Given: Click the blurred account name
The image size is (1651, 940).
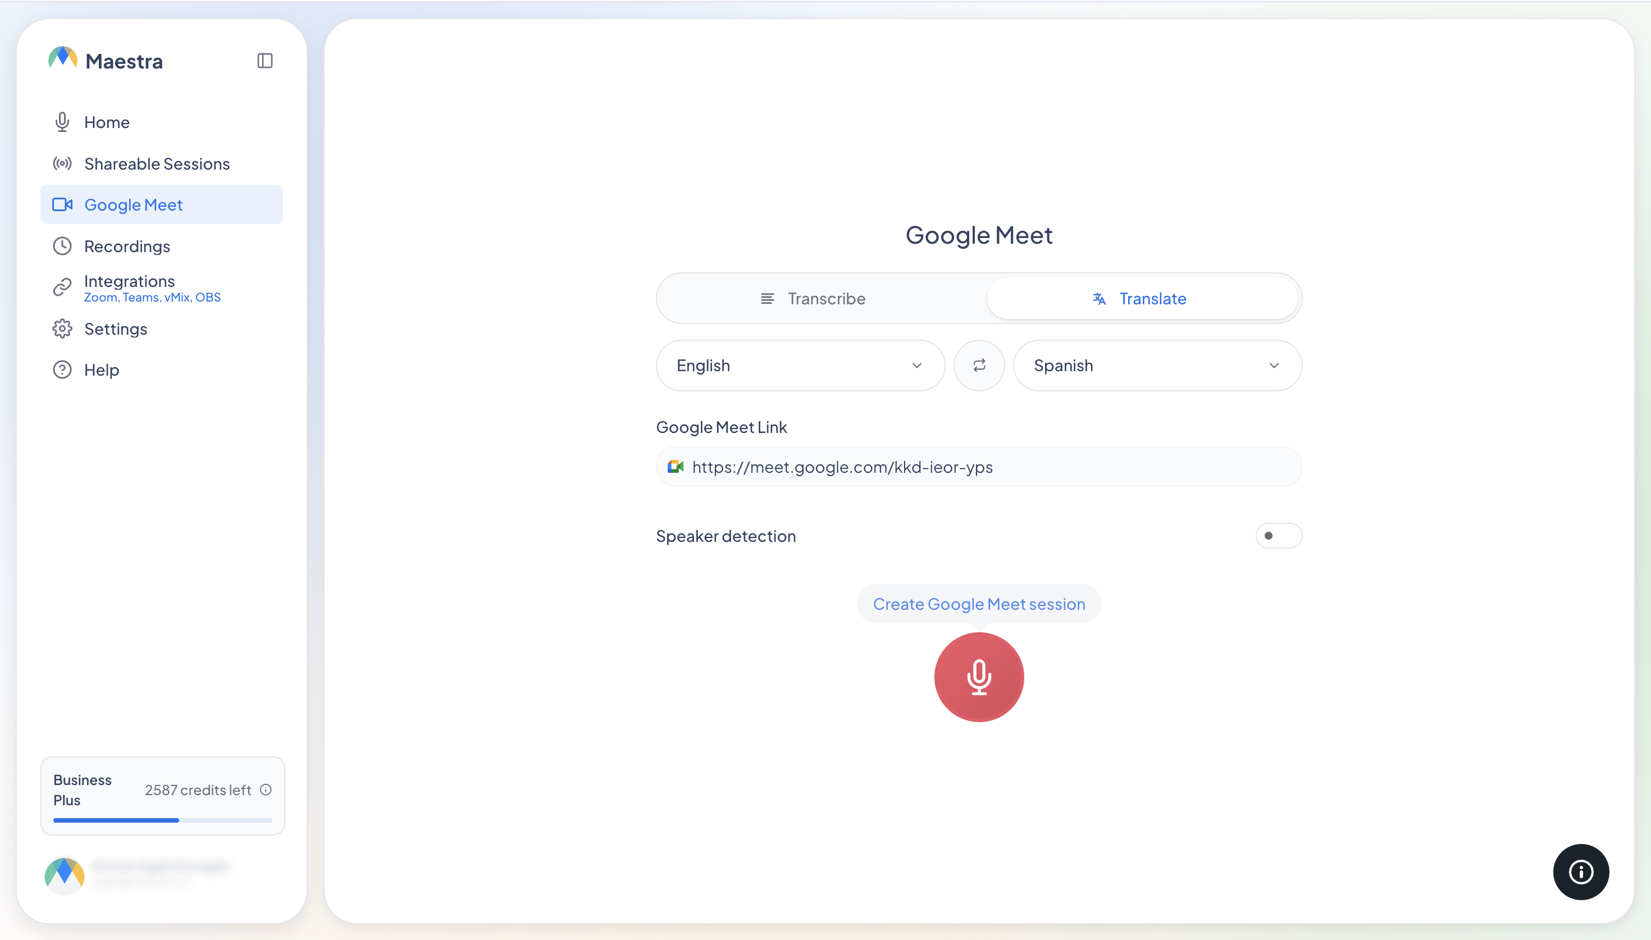Looking at the screenshot, I should (161, 866).
